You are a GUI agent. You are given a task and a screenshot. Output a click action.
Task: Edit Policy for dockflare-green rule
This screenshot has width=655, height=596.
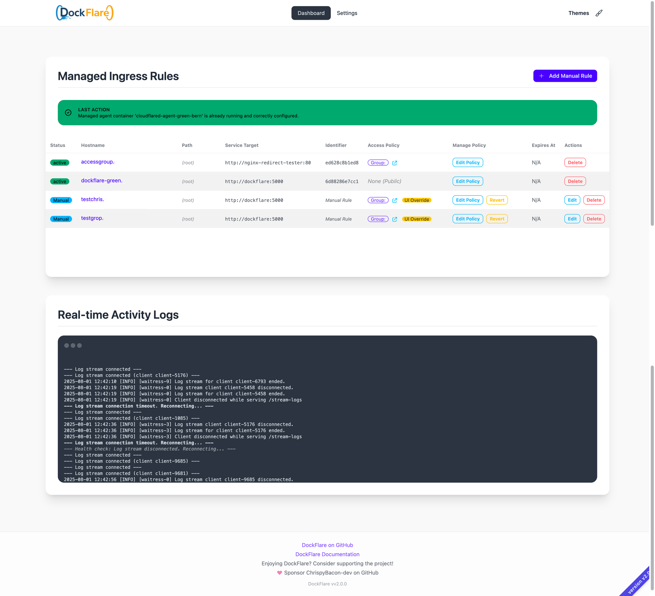tap(468, 181)
